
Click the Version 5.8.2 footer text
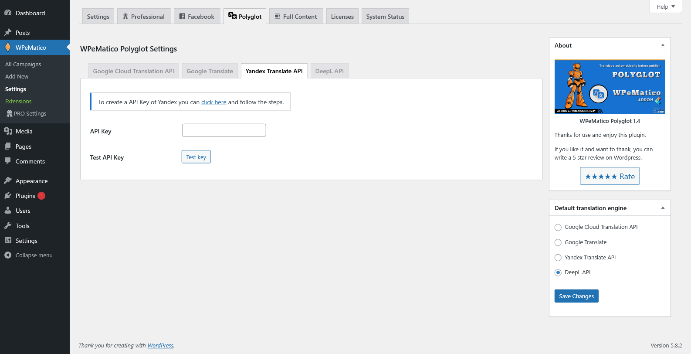[x=666, y=346]
